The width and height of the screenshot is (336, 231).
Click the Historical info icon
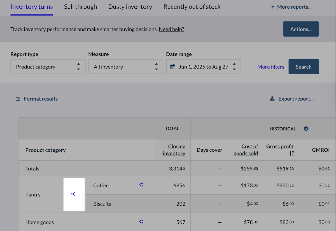306,128
